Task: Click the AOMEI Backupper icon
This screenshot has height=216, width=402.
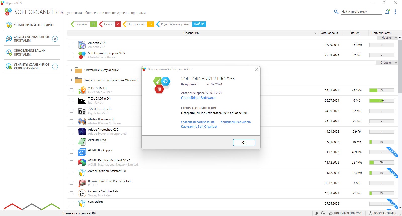Action: pyautogui.click(x=82, y=152)
